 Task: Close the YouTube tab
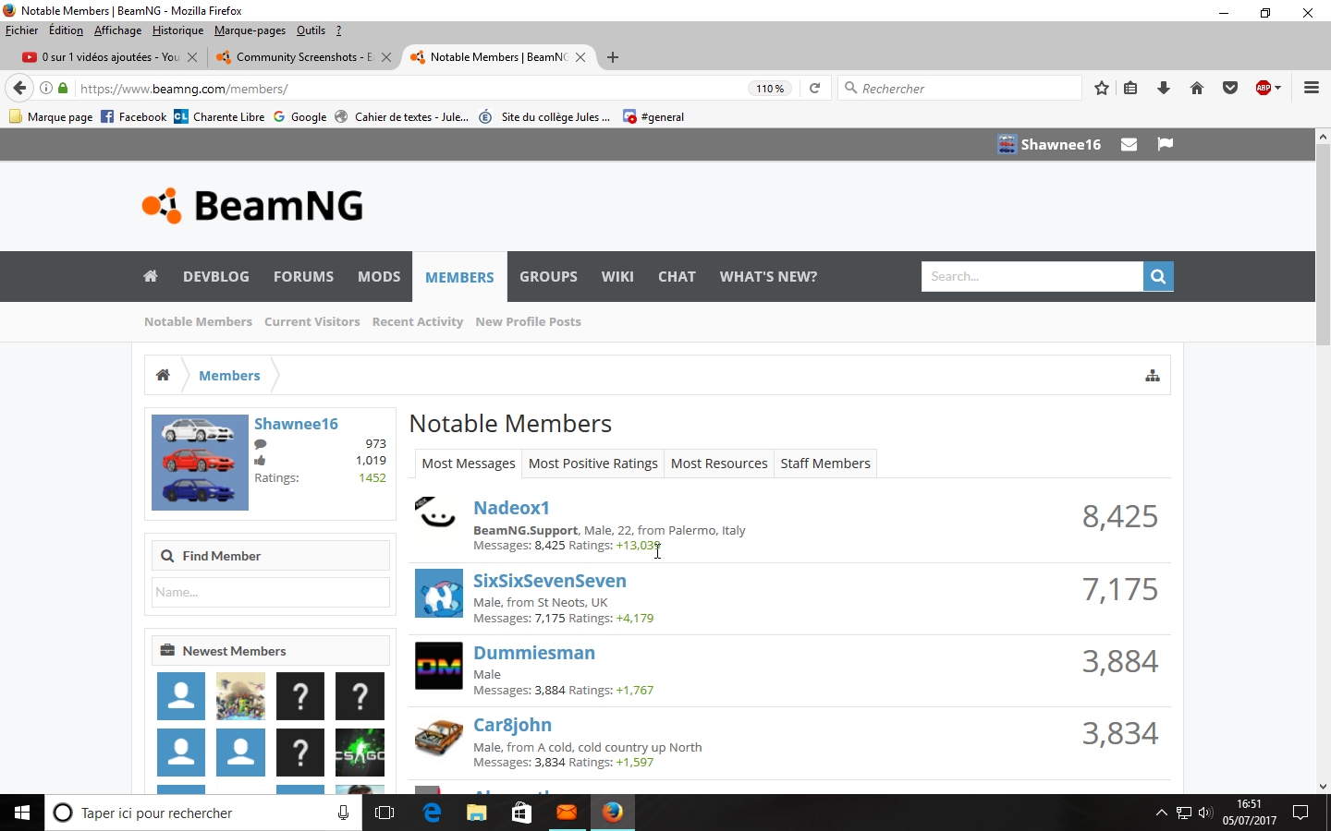pos(192,57)
